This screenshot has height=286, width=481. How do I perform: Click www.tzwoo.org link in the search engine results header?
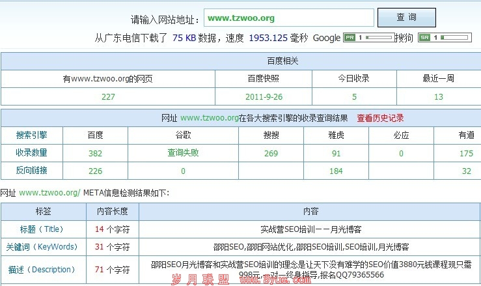click(x=209, y=118)
